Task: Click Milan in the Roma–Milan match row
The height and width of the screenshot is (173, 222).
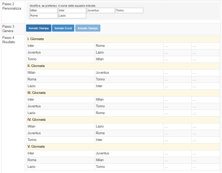Action: point(100,160)
